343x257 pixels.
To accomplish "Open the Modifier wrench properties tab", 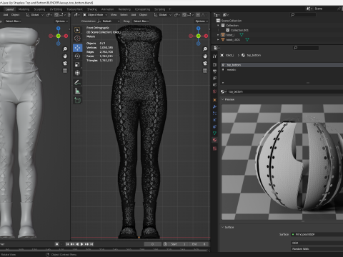I will pyautogui.click(x=214, y=106).
